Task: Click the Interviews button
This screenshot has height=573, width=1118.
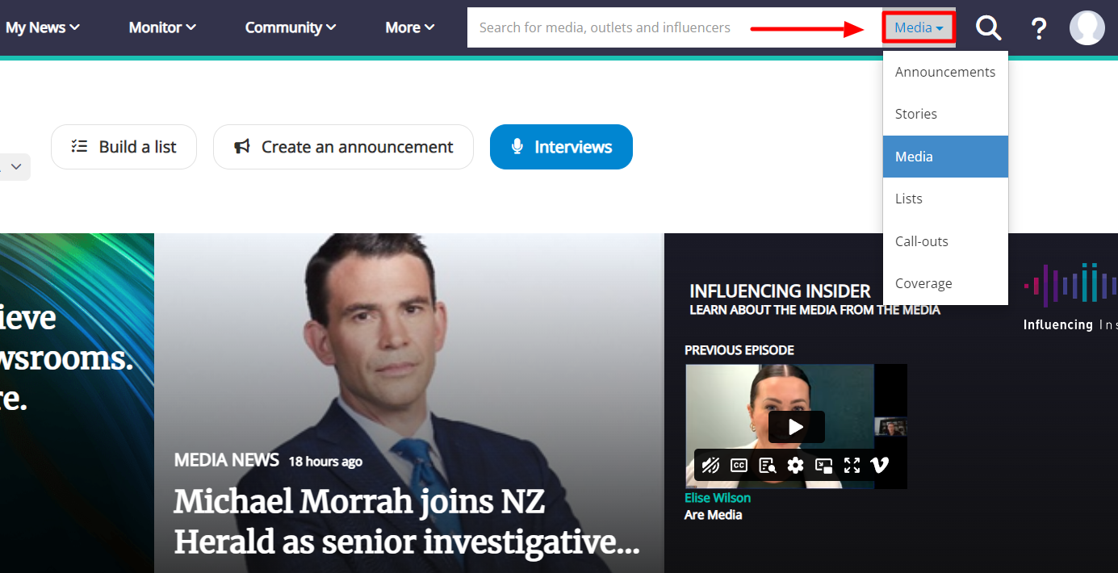Action: 561,147
